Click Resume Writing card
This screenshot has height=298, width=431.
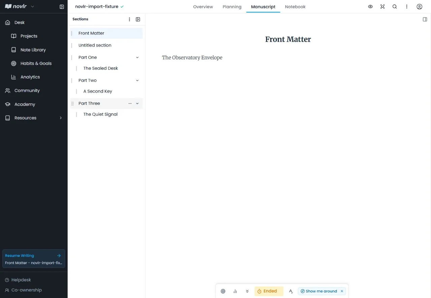(x=34, y=259)
